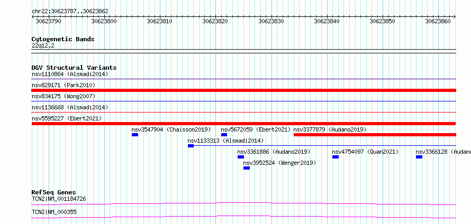
Task: Click the ruler's left end arrow
Action: click(33, 16)
